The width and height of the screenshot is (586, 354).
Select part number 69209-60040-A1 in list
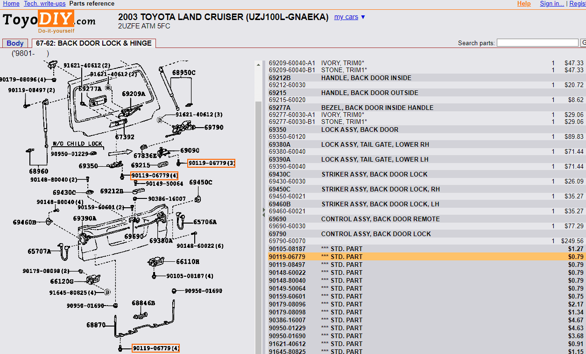[x=292, y=63]
